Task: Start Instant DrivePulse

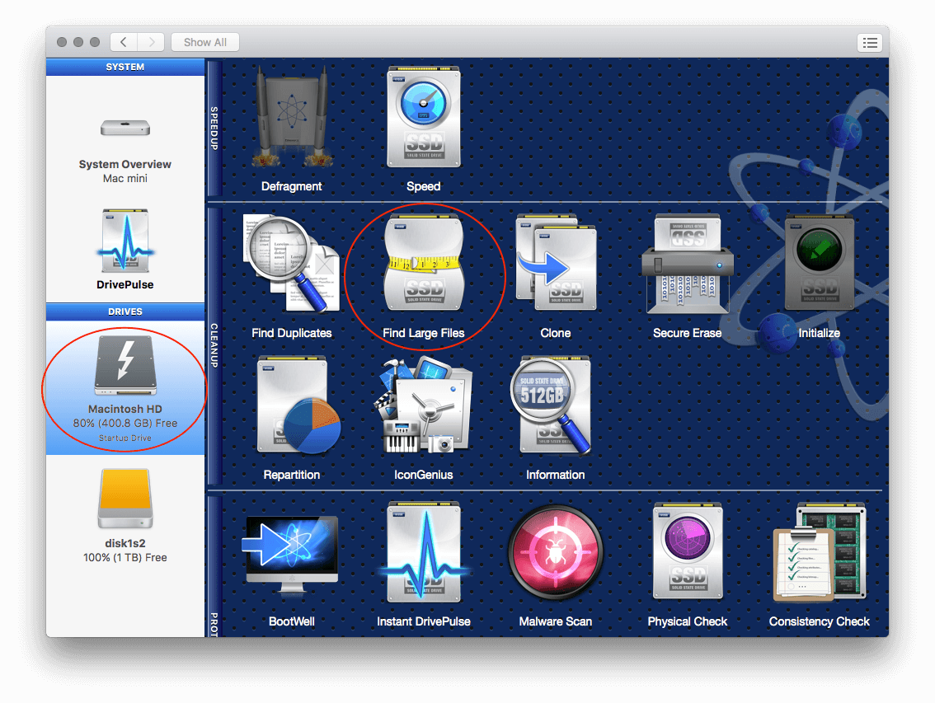Action: 423,551
